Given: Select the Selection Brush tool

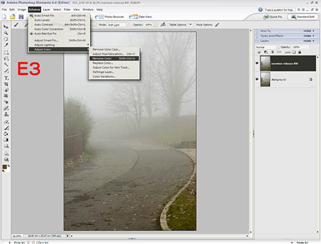Looking at the screenshot, I should 6,71.
